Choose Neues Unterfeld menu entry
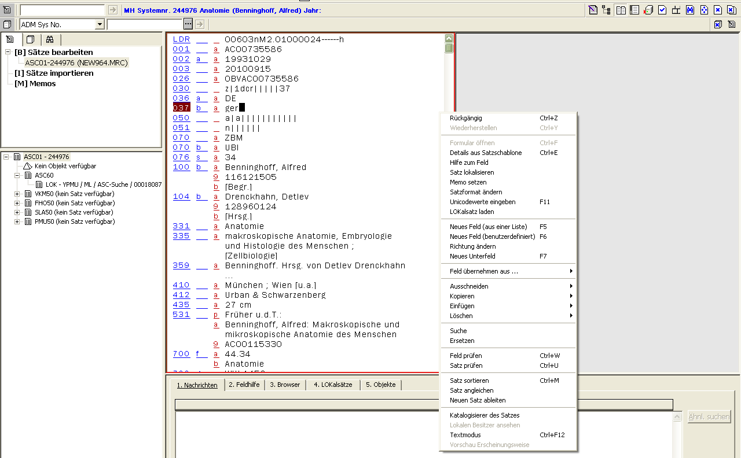This screenshot has width=741, height=458. coord(508,256)
